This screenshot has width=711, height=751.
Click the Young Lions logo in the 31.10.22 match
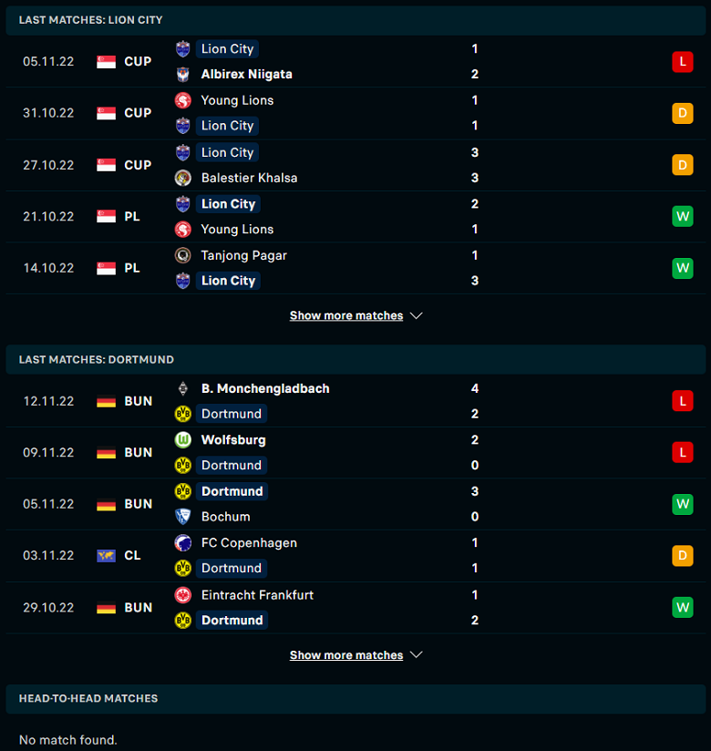click(182, 100)
